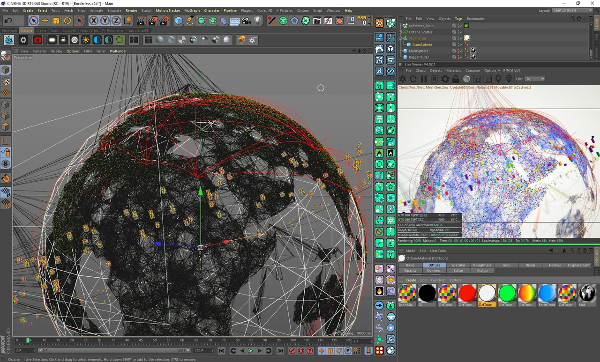Click the Assign material button
Viewport: 600px width, 362px height.
click(482, 270)
